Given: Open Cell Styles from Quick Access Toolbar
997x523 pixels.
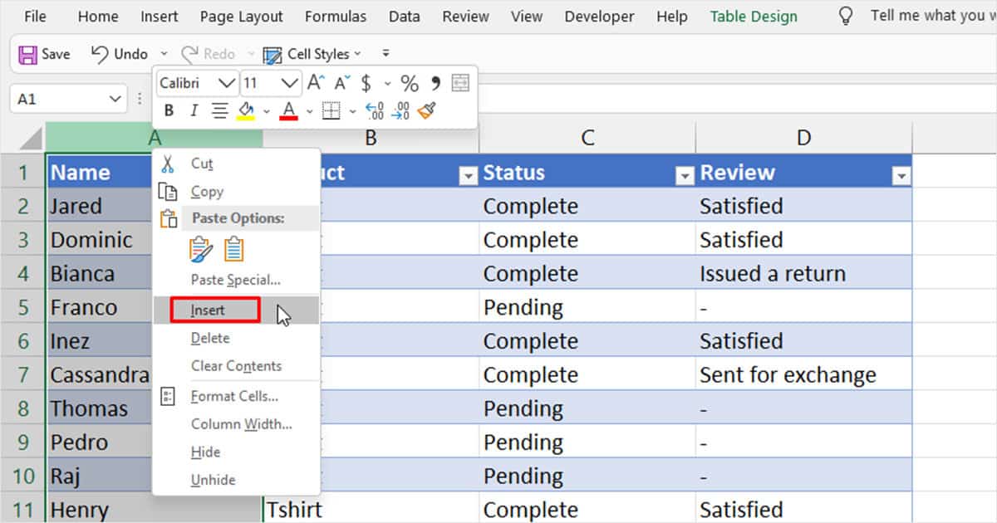Looking at the screenshot, I should 313,54.
